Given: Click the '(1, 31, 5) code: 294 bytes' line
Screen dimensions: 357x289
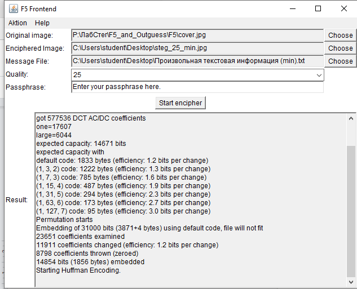Looking at the screenshot, I should (124, 194).
